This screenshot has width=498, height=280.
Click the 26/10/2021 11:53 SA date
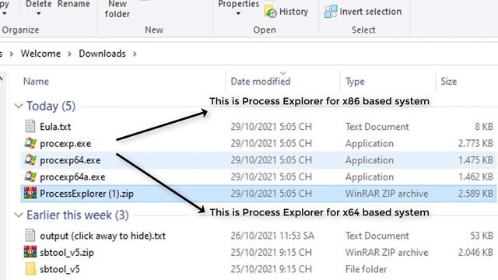[x=272, y=236]
